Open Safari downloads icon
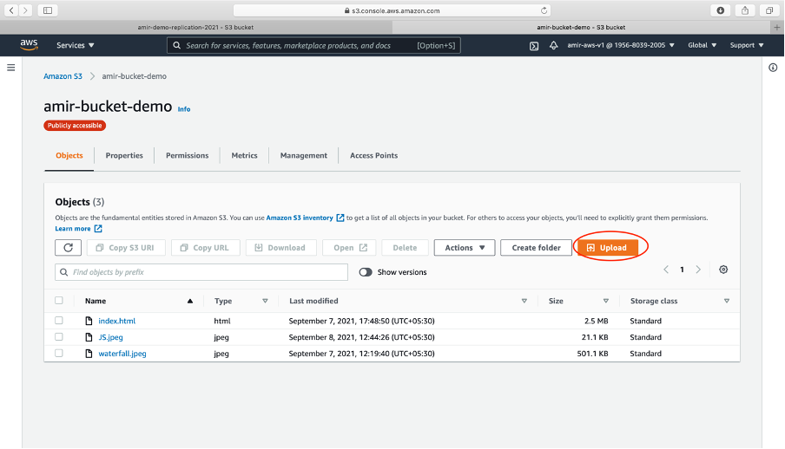 coord(721,10)
